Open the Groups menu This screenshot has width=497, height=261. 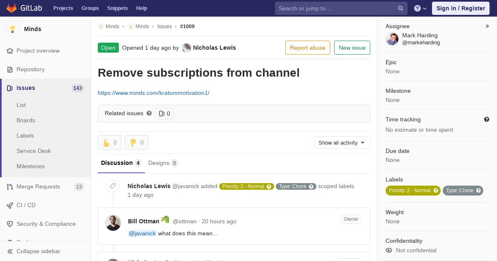pyautogui.click(x=90, y=8)
